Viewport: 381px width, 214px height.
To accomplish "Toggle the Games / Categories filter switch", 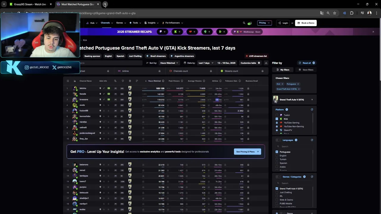I will [278, 177].
